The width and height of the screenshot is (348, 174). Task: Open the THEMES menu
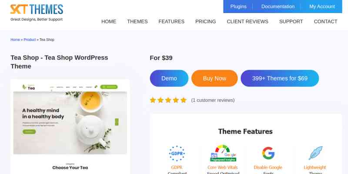pyautogui.click(x=137, y=21)
